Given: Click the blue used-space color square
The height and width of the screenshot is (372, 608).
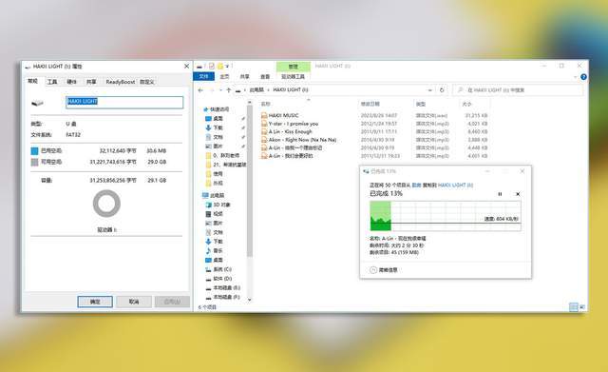Looking at the screenshot, I should pyautogui.click(x=34, y=150).
